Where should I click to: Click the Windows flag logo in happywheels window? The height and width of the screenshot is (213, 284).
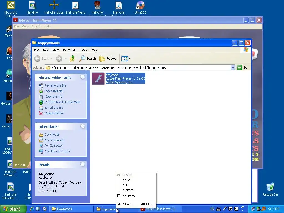pos(246,49)
